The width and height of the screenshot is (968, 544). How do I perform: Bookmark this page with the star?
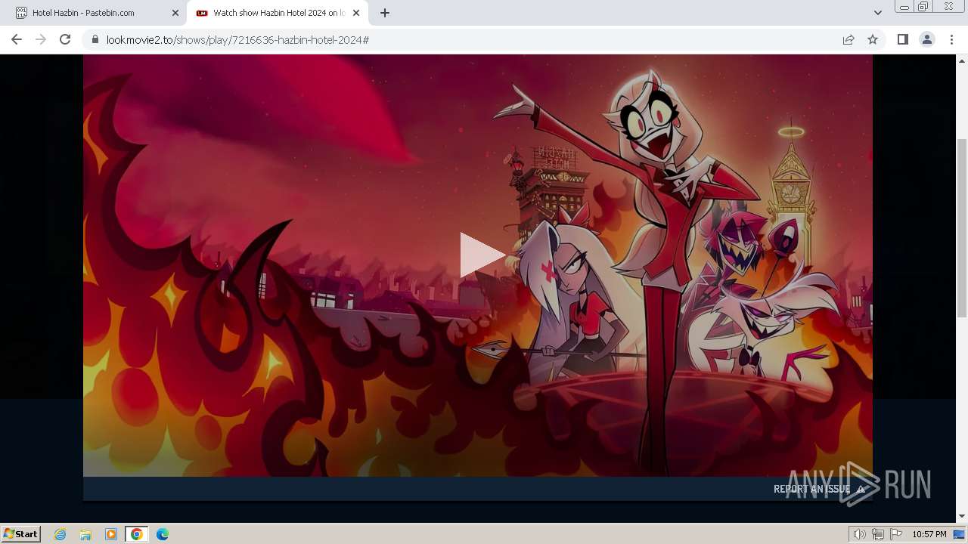tap(873, 39)
